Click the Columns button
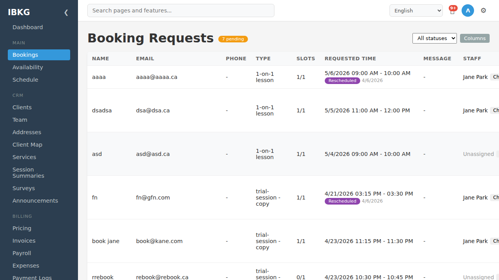This screenshot has width=499, height=280. click(x=475, y=38)
